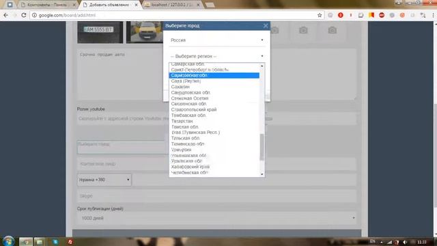Pick 'Тамбовская обл.' from the list

click(x=214, y=115)
